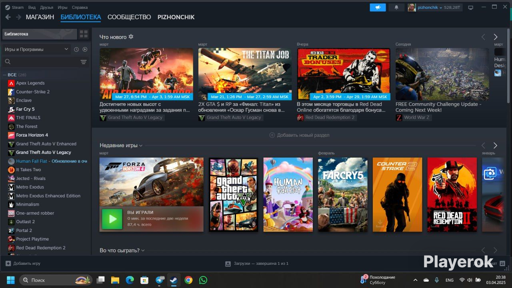The image size is (512, 288).
Task: Open the bell notifications icon
Action: (x=396, y=8)
